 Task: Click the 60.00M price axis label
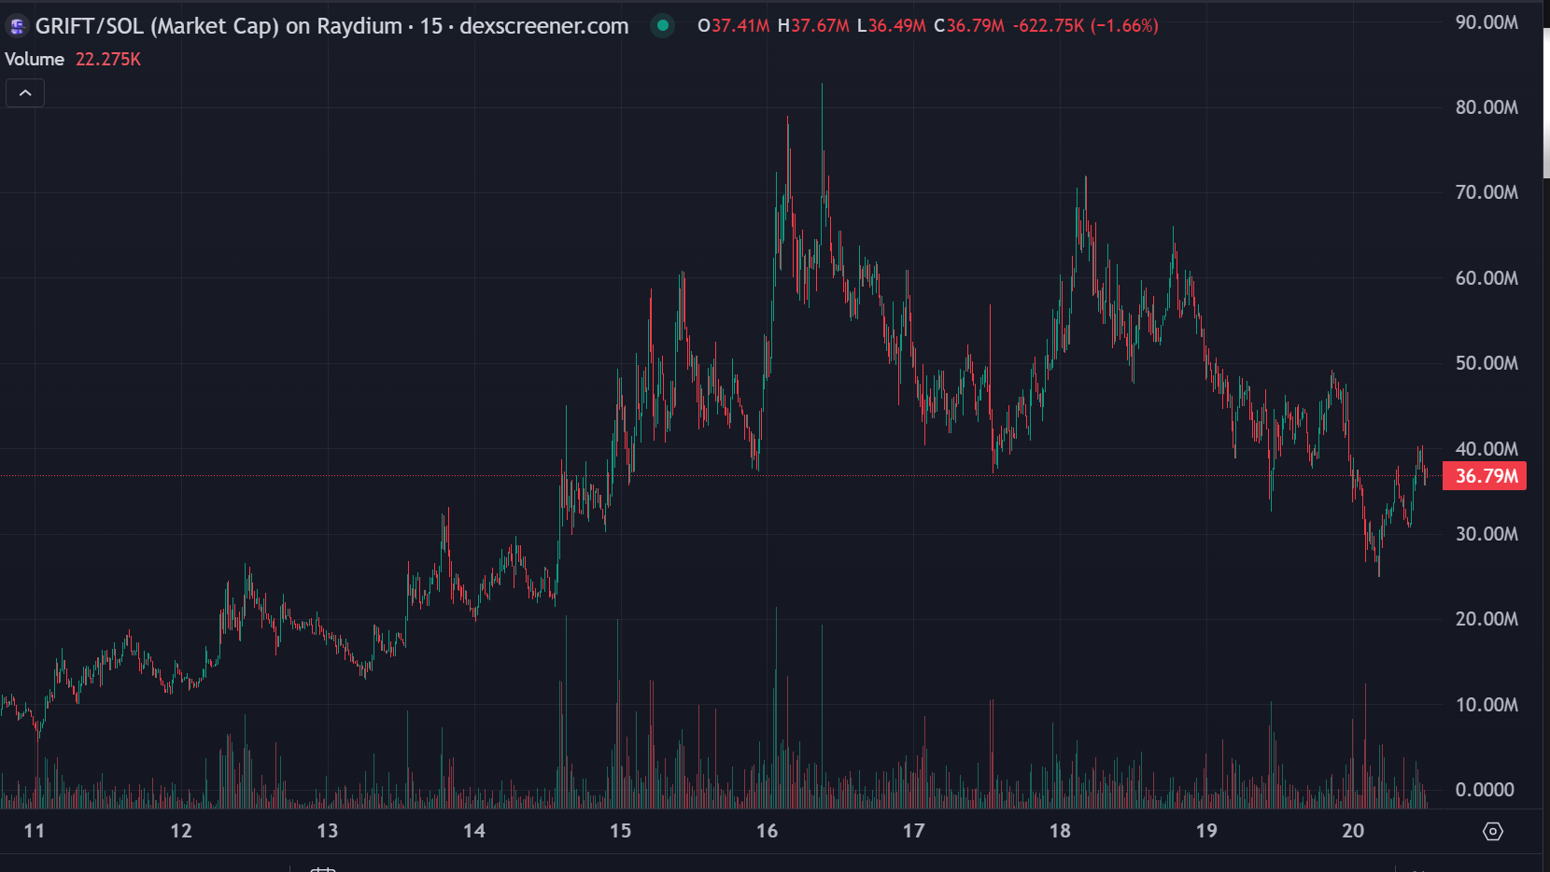tap(1487, 278)
